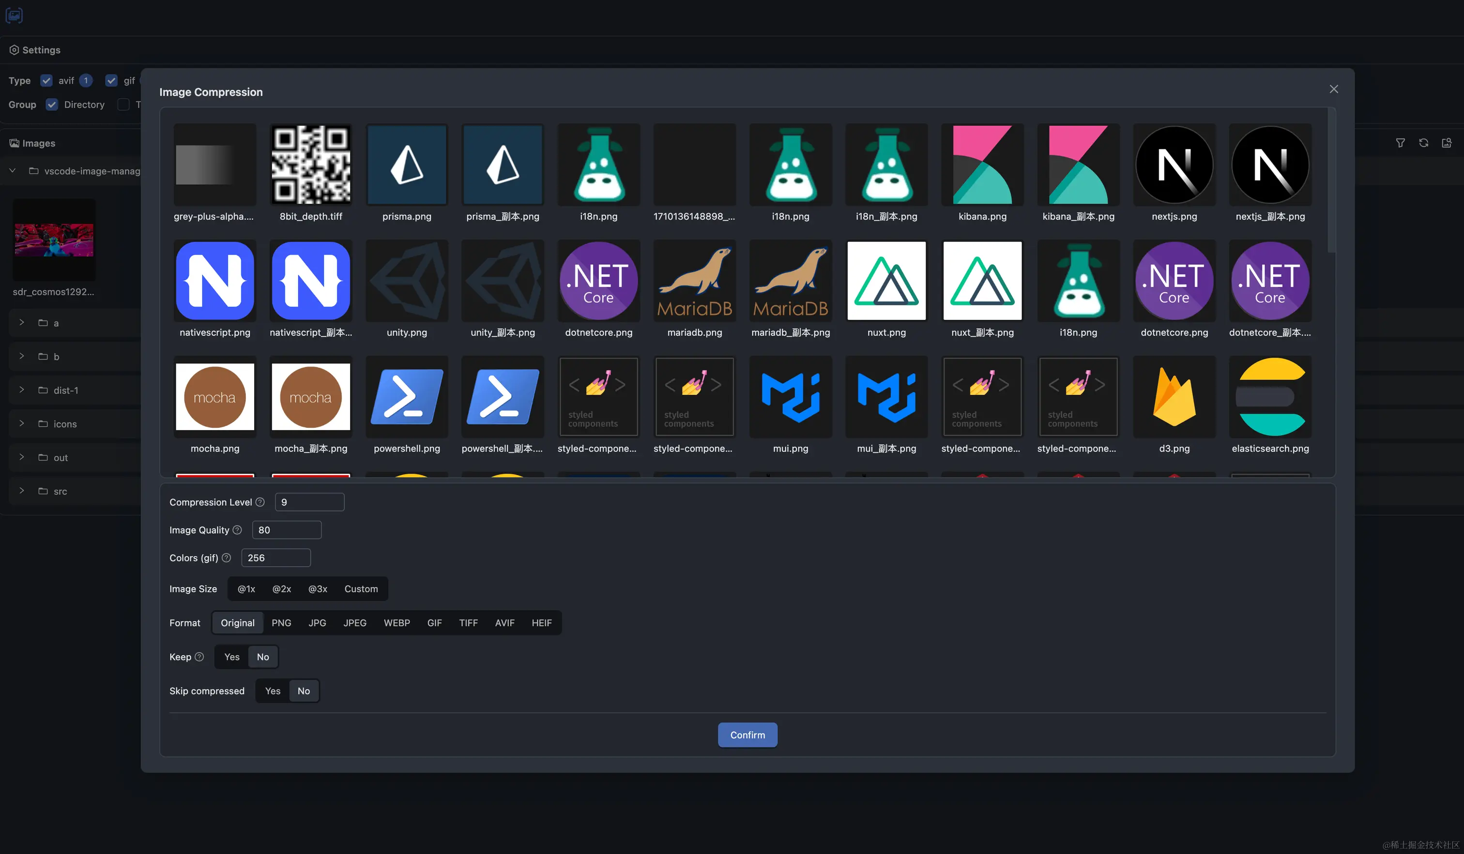Image resolution: width=1464 pixels, height=854 pixels.
Task: Choose the @2x image size option
Action: 282,589
